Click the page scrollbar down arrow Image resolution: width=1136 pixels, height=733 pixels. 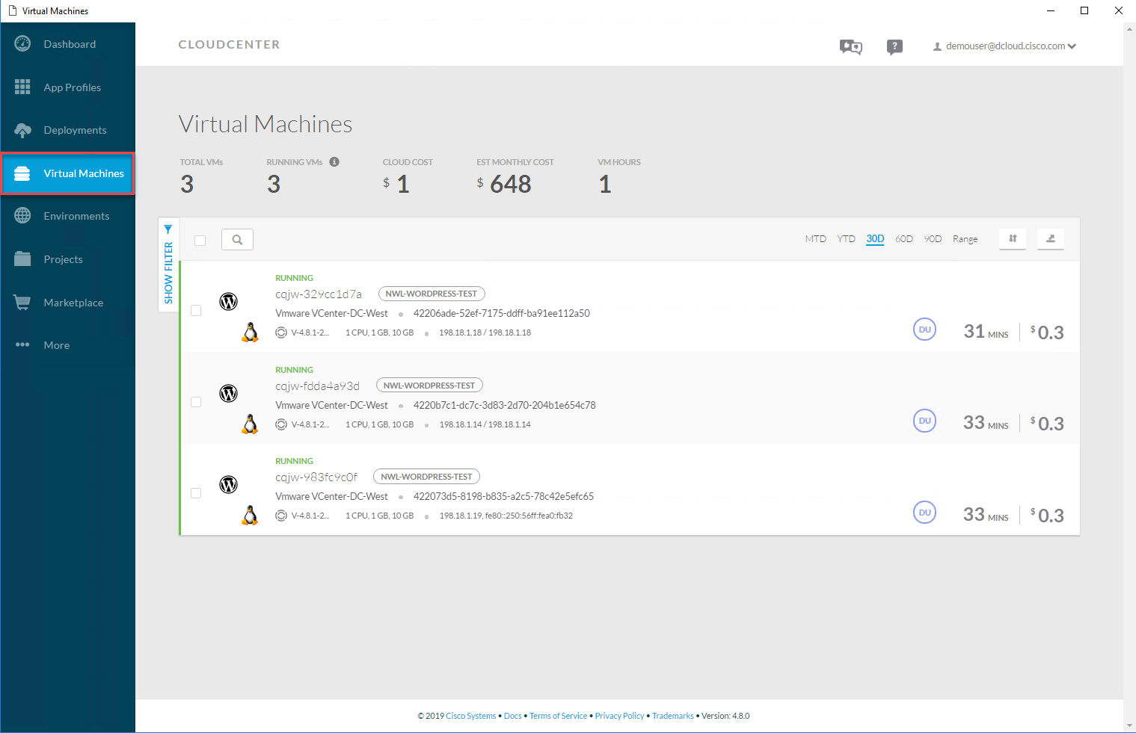(1129, 726)
